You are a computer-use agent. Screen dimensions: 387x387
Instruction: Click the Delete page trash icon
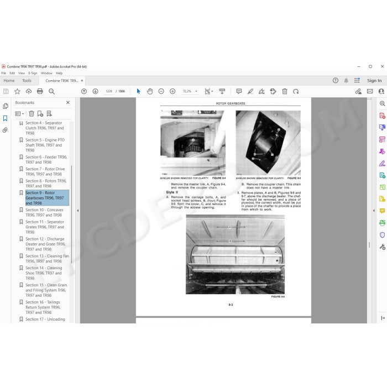click(285, 91)
